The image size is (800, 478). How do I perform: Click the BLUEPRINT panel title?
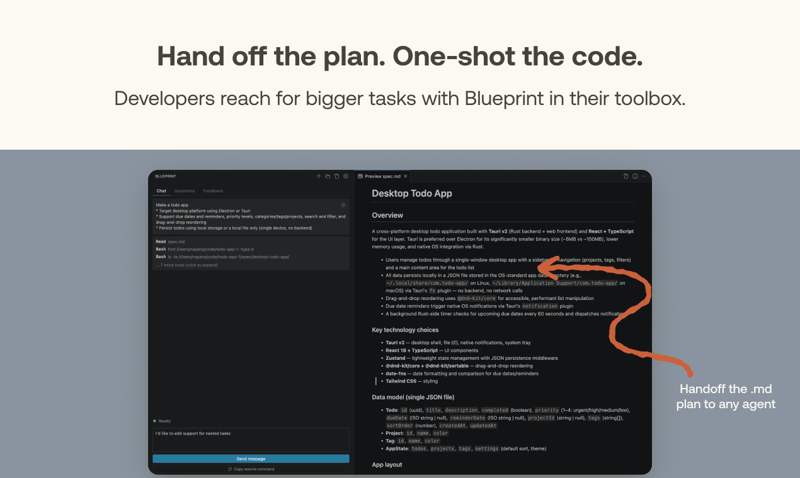point(164,176)
